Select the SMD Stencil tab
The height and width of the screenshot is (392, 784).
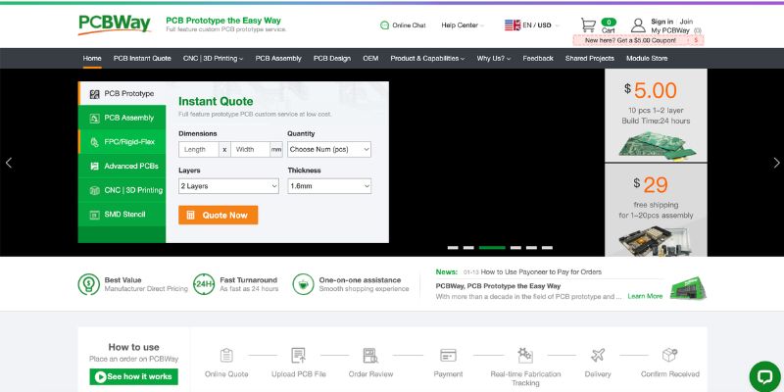[122, 214]
